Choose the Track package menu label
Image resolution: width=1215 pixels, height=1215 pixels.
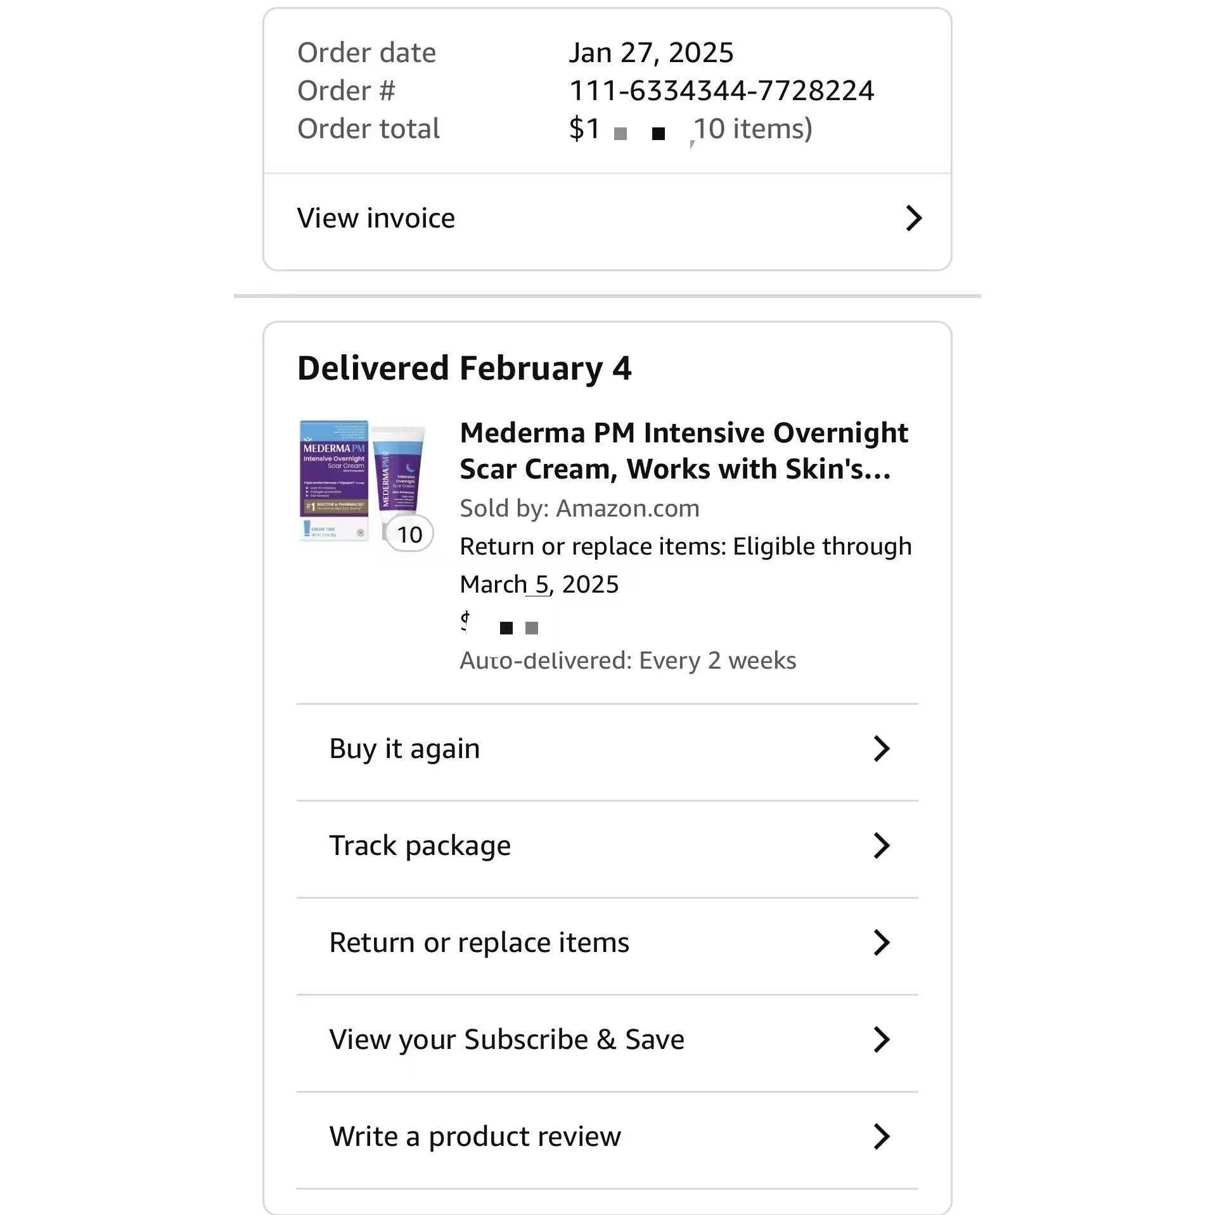[x=420, y=845]
